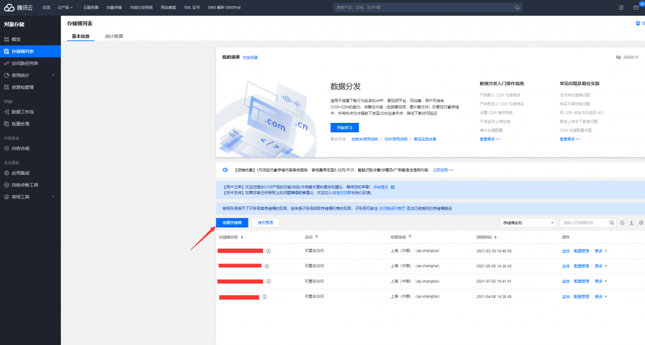The image size is (645, 345).
Task: Click the download bucket list icon
Action: coord(631,223)
